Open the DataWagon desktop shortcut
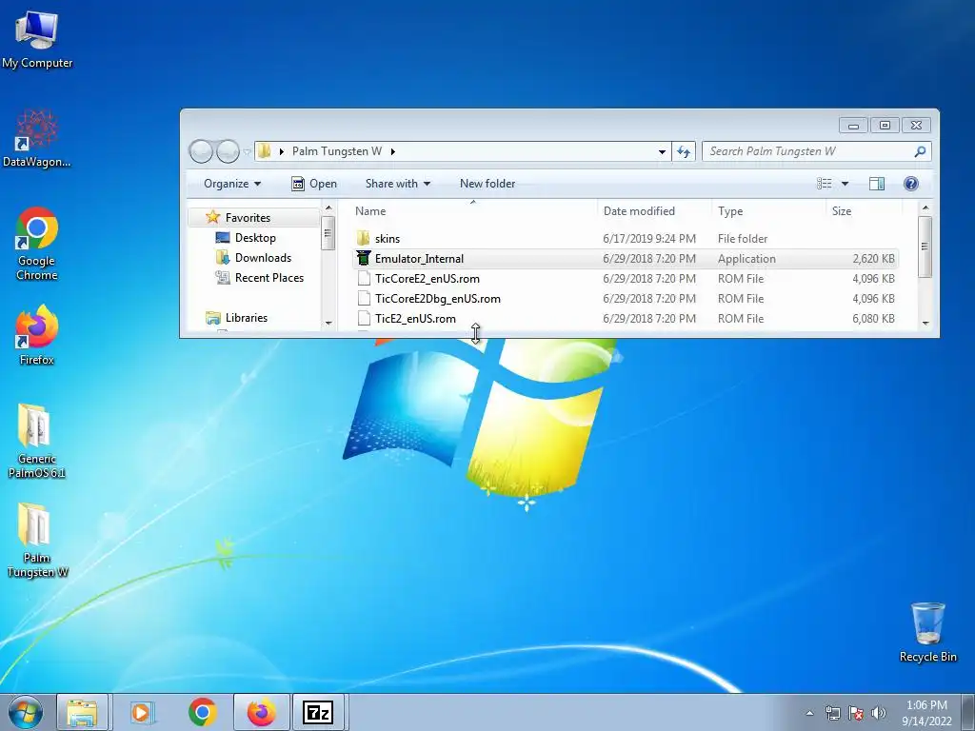The width and height of the screenshot is (975, 731). click(x=37, y=138)
